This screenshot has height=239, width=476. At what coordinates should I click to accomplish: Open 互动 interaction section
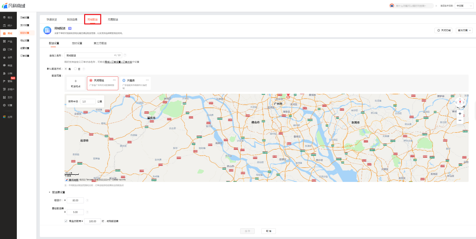[x=8, y=97]
